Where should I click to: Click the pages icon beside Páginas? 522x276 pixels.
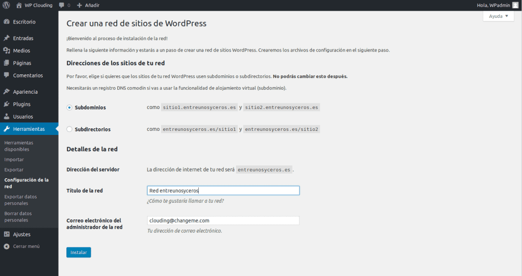pyautogui.click(x=6, y=63)
